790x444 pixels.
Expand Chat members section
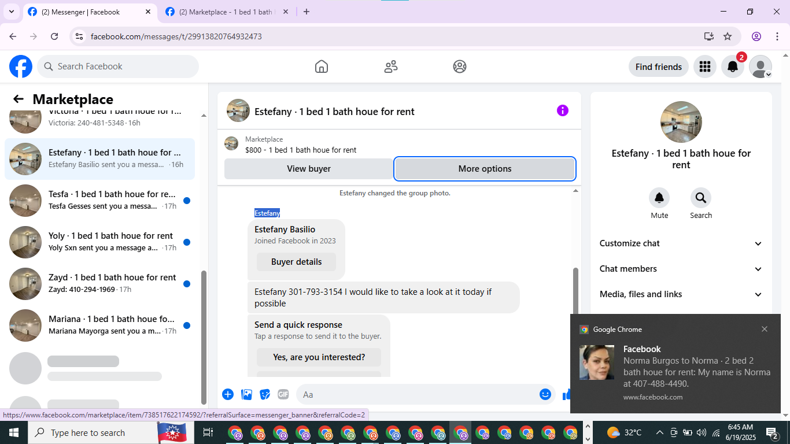click(681, 269)
